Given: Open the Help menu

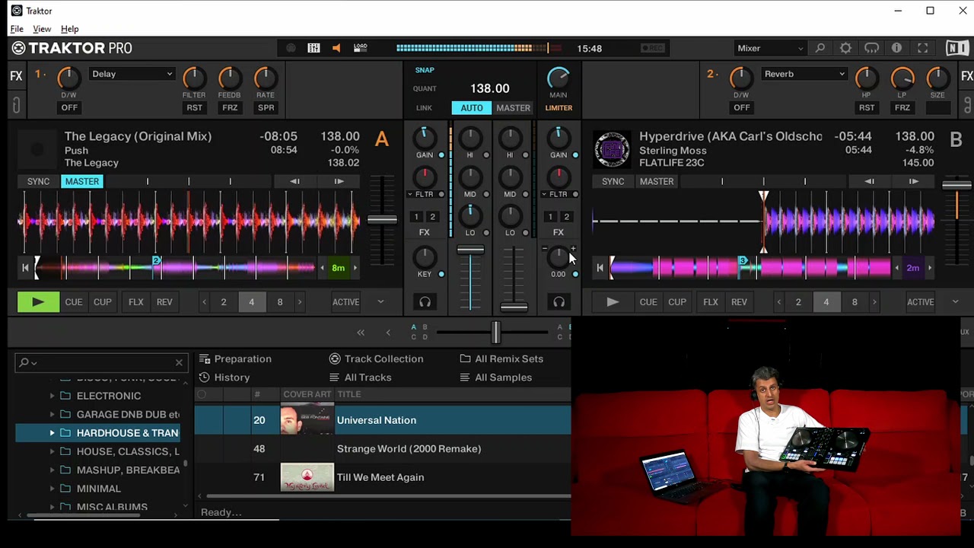Looking at the screenshot, I should click(x=69, y=29).
